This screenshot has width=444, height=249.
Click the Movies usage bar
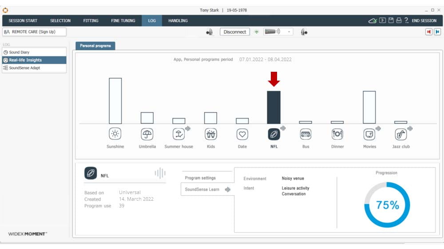(369, 107)
